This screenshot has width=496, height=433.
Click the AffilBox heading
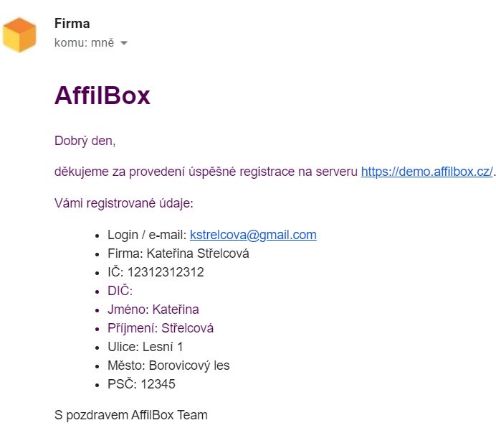click(x=102, y=96)
